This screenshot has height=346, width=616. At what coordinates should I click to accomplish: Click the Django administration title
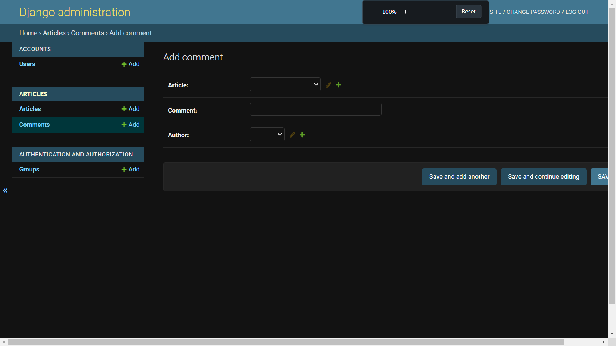coord(75,12)
